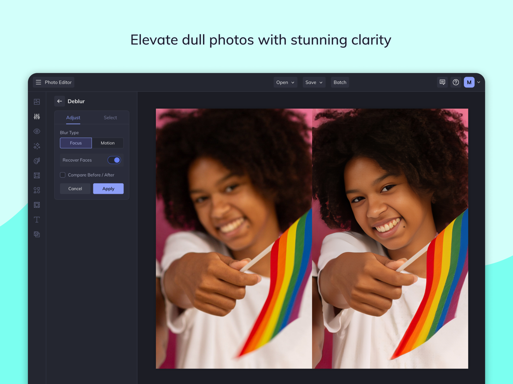Switch to the Select tab
The height and width of the screenshot is (384, 513).
[110, 117]
